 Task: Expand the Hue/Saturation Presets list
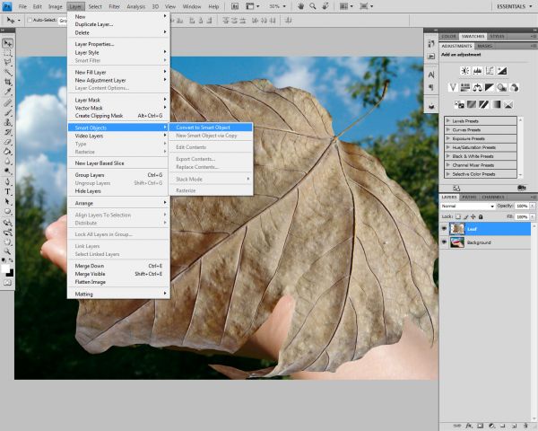point(447,147)
